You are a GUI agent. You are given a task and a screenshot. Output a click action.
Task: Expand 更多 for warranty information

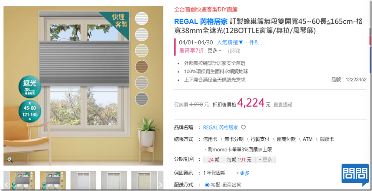pos(243,173)
